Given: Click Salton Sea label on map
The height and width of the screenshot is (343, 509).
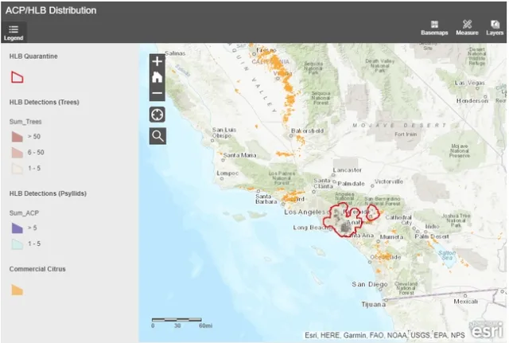Looking at the screenshot, I should pyautogui.click(x=447, y=255).
